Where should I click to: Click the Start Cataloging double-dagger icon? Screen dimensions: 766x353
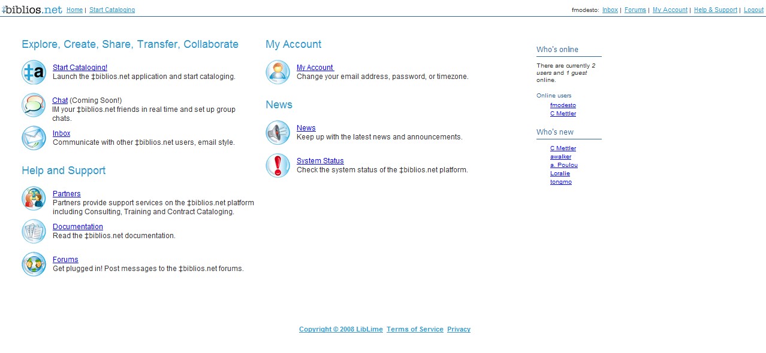(x=34, y=72)
